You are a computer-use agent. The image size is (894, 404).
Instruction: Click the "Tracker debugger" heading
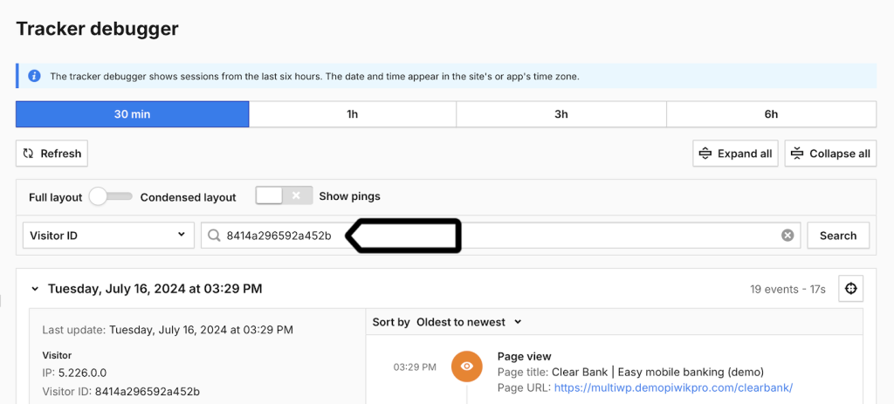pos(98,29)
